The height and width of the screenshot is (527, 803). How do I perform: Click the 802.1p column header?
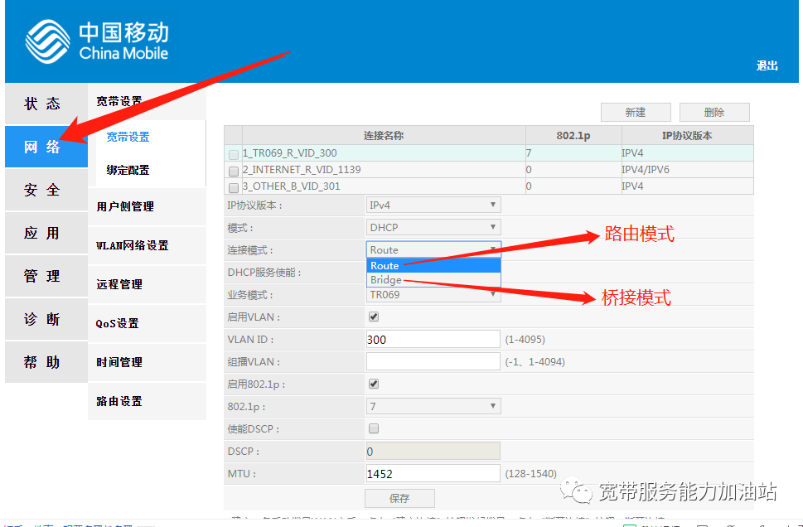573,136
